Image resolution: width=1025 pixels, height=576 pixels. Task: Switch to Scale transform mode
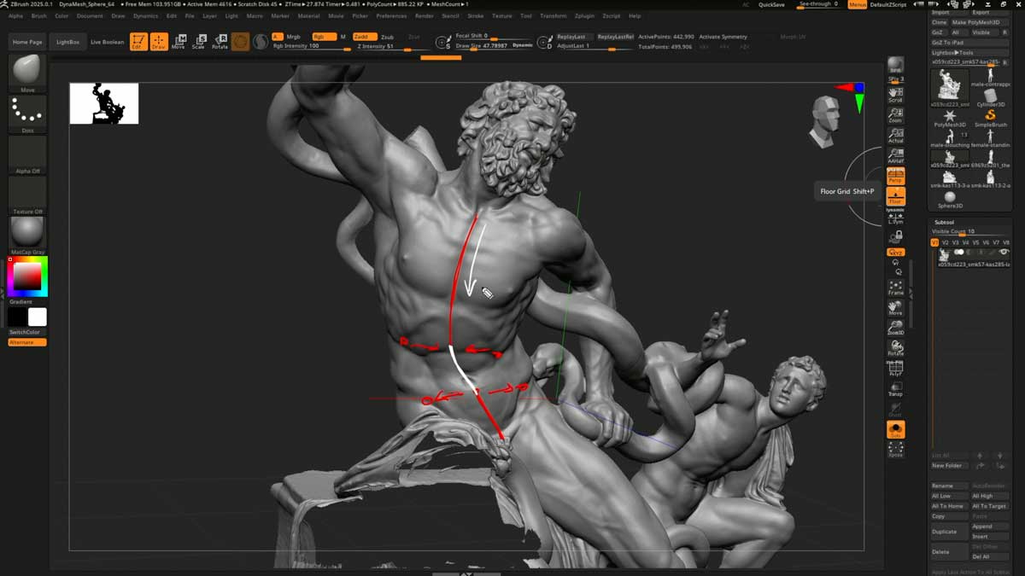198,41
